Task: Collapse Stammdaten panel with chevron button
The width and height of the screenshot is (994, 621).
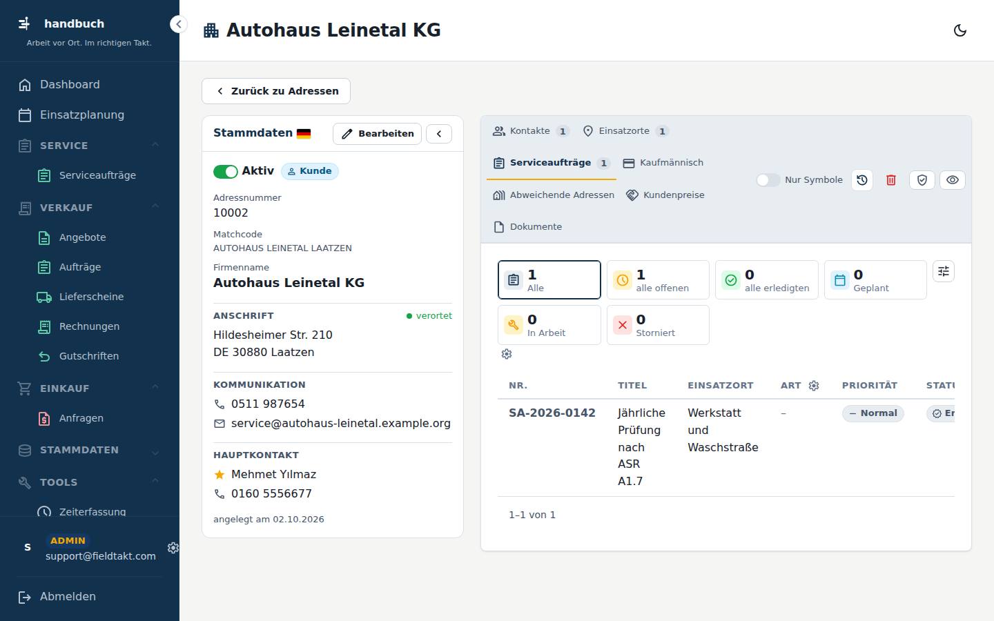Action: [439, 134]
